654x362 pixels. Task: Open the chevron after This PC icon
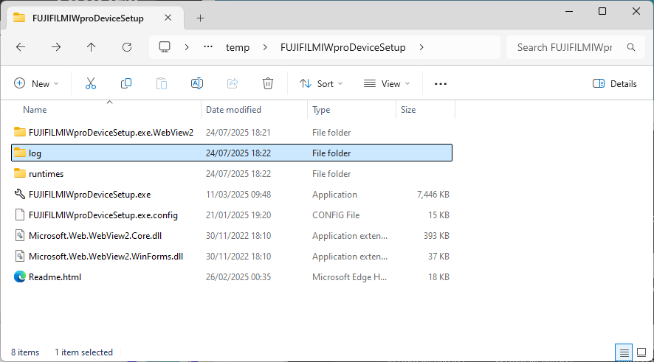(x=187, y=47)
